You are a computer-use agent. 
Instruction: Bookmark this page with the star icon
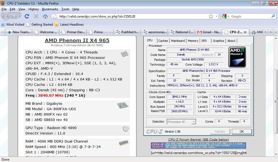[211, 16]
